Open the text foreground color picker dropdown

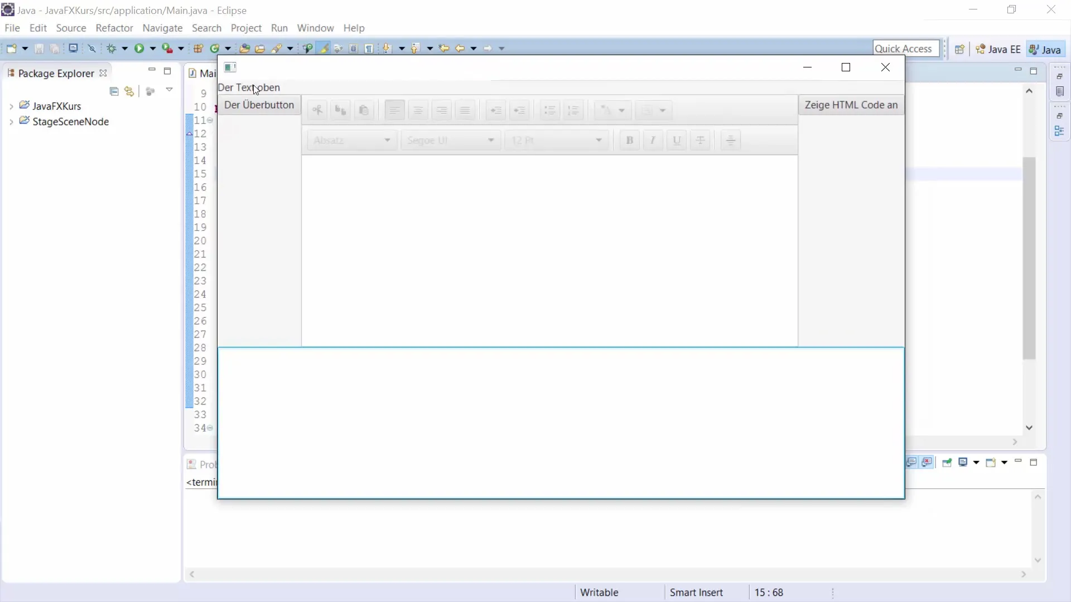pyautogui.click(x=613, y=110)
